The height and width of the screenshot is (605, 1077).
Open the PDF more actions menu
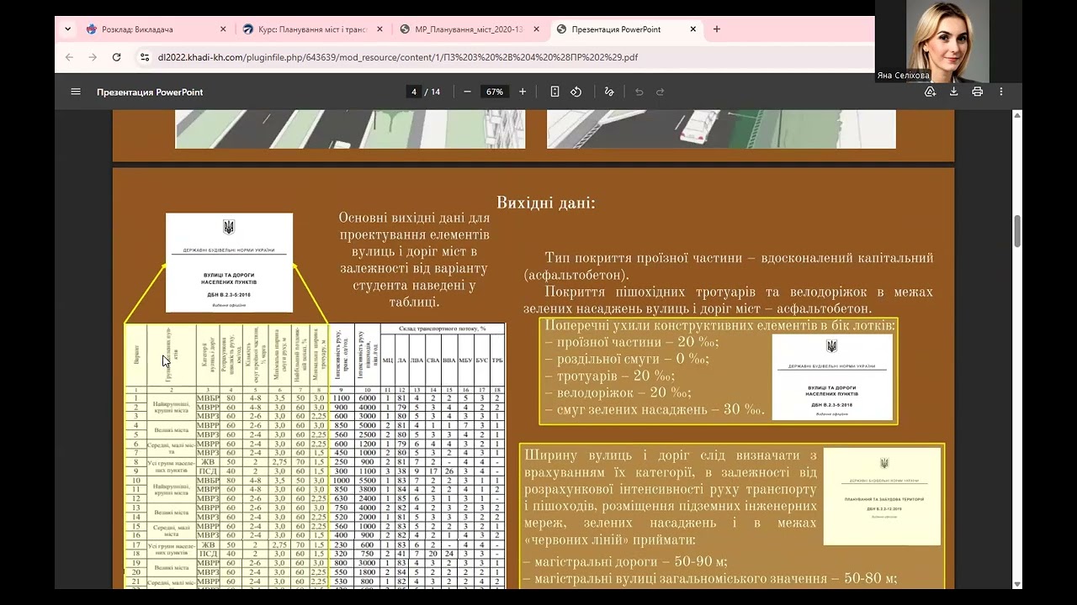tap(1000, 92)
